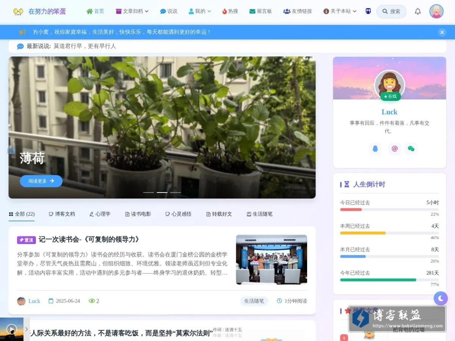This screenshot has height=341, width=455.
Task: Open the 薄荷 banner title
Action: 32,158
